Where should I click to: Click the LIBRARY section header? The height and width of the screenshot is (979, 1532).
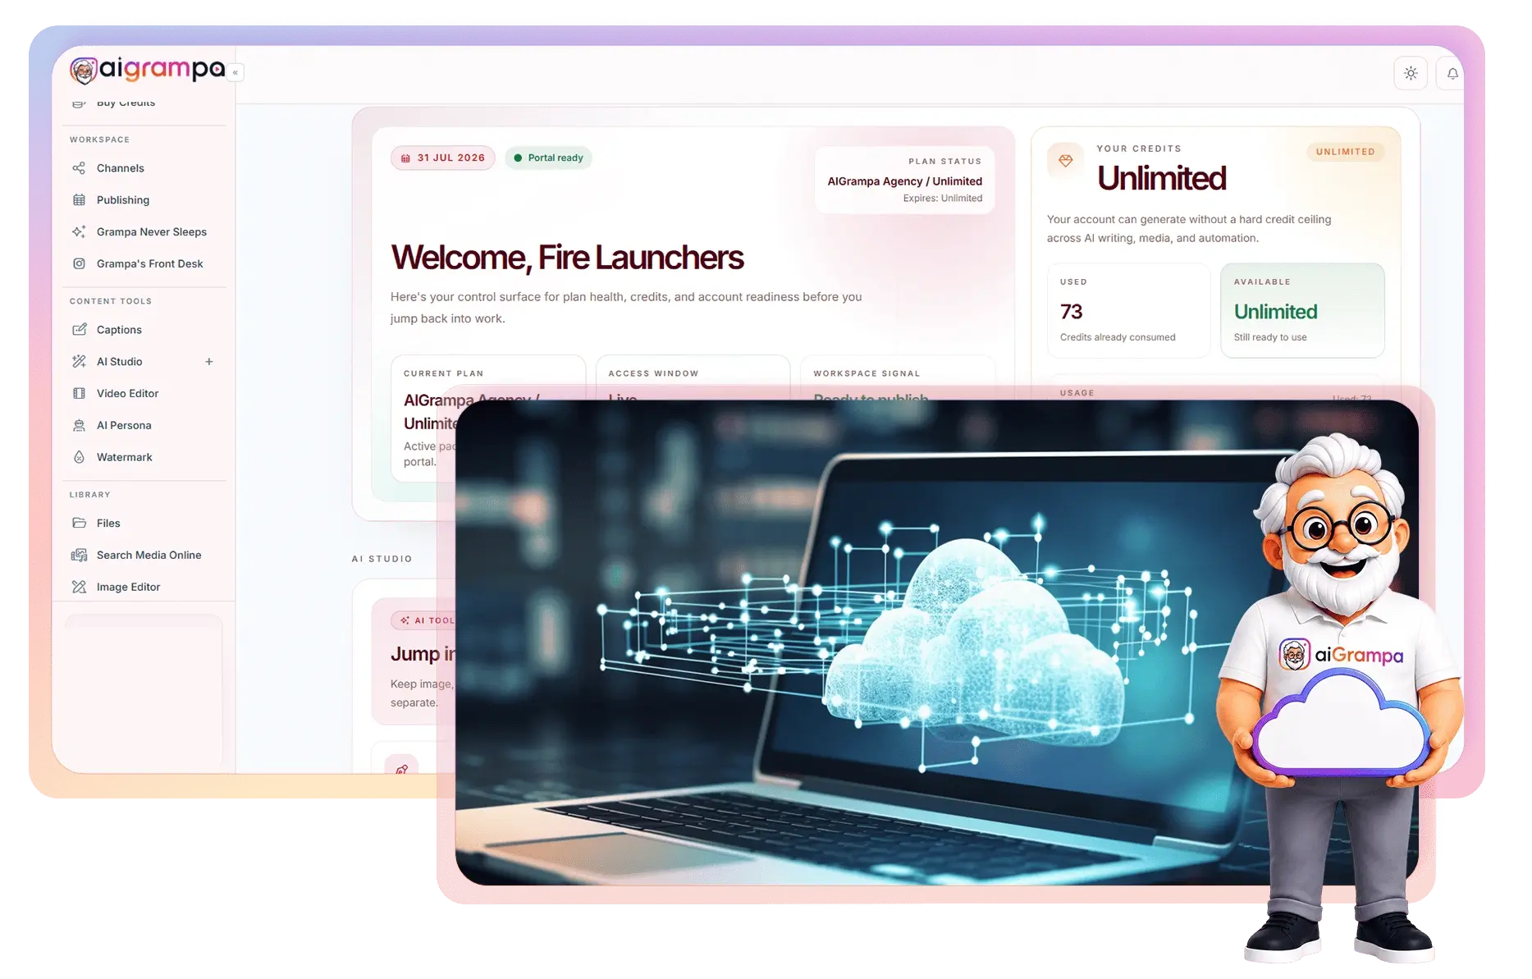click(89, 495)
